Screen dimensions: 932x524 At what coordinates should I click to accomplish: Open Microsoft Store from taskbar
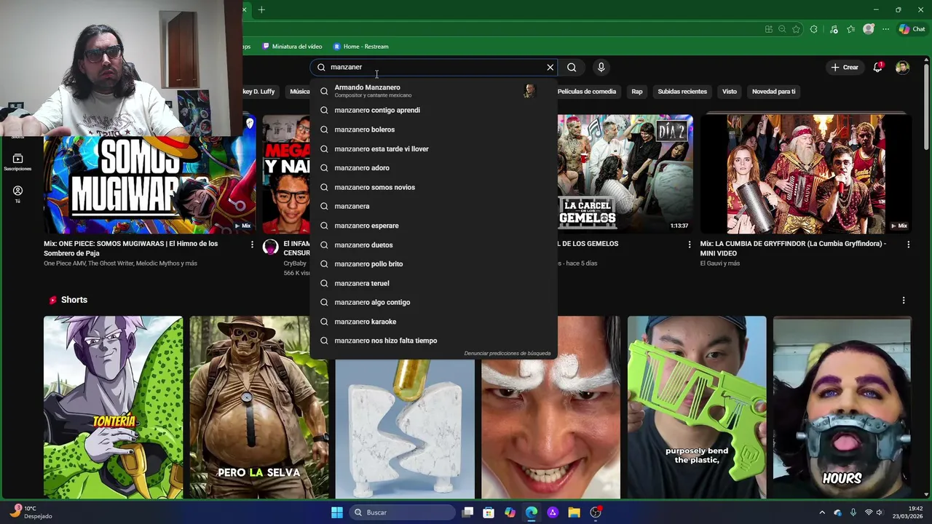click(x=489, y=512)
